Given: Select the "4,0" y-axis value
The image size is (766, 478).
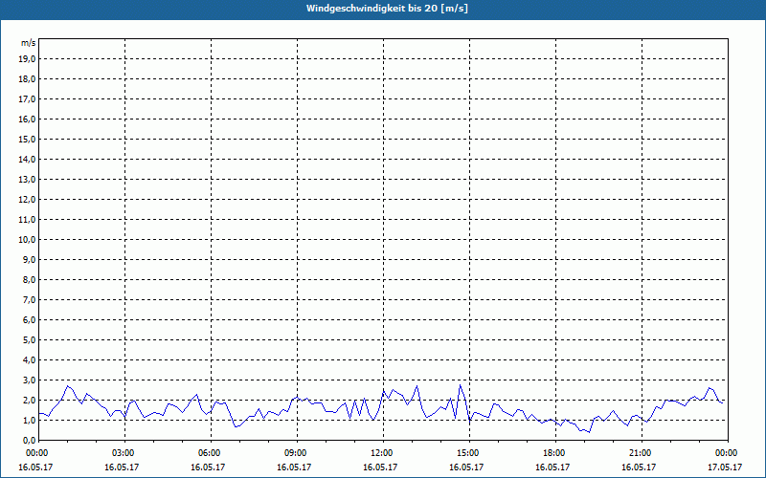Looking at the screenshot, I should (x=30, y=360).
